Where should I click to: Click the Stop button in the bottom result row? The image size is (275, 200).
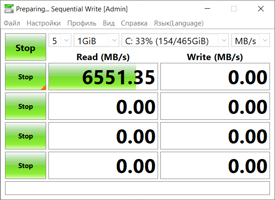click(x=26, y=165)
